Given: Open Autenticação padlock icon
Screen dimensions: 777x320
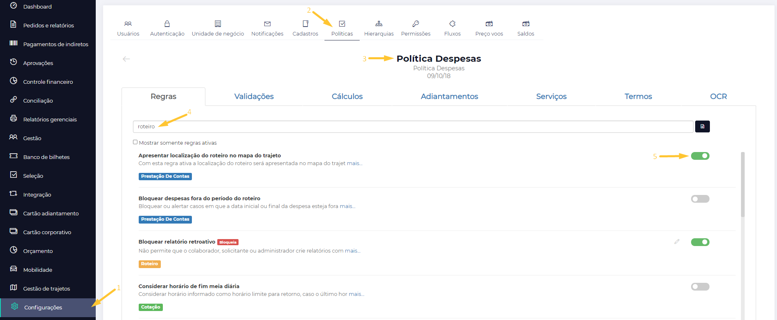Looking at the screenshot, I should (x=167, y=24).
